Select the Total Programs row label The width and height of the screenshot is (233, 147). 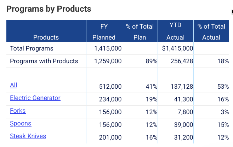(x=32, y=48)
